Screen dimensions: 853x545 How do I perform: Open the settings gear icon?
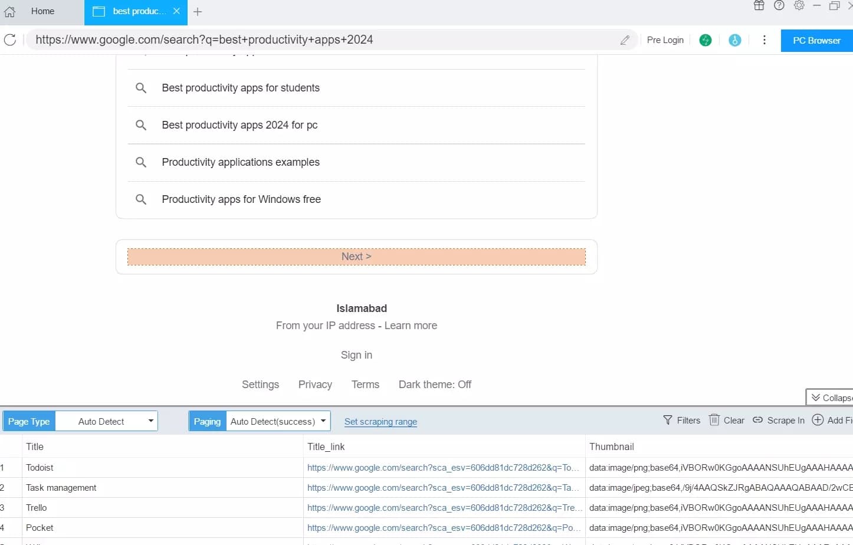(799, 6)
